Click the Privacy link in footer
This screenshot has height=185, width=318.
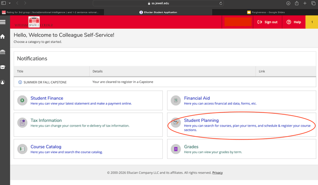tap(217, 173)
